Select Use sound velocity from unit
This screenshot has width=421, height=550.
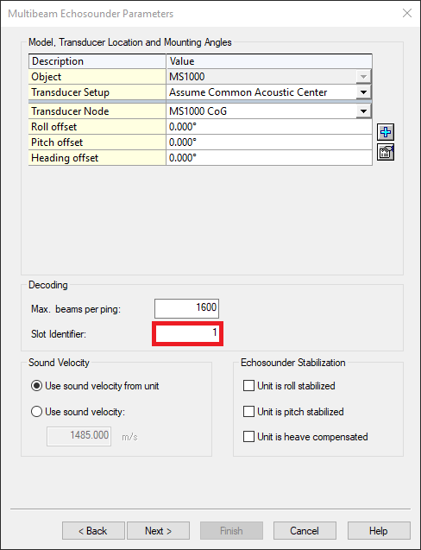click(x=37, y=386)
